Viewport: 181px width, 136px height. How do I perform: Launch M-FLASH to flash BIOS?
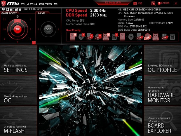coord(18,121)
